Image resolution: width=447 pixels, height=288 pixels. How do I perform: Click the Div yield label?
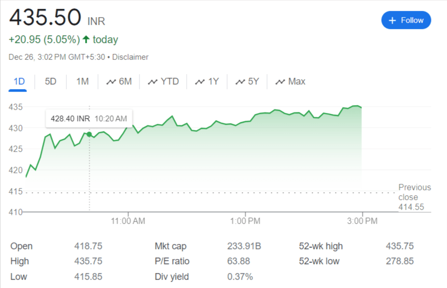click(x=172, y=277)
